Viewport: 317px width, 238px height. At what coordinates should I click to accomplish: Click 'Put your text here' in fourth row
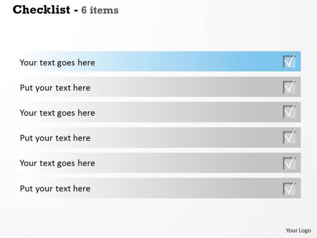point(55,138)
